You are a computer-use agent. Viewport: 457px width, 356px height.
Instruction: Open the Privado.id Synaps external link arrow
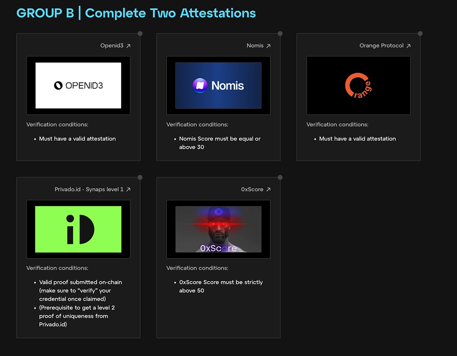pos(128,189)
